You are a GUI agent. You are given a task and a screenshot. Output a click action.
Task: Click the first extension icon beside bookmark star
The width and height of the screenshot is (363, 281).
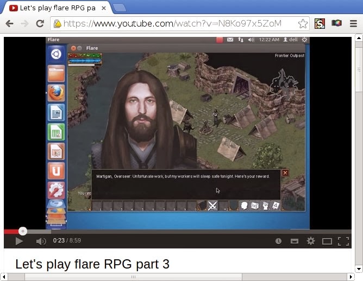point(320,23)
